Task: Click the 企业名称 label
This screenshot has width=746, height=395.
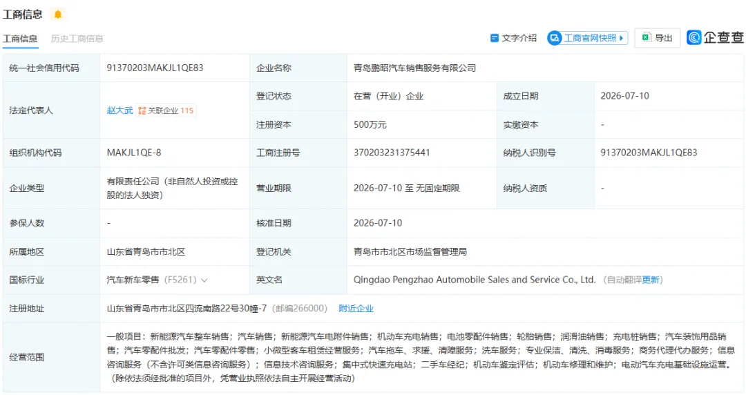Action: 274,68
